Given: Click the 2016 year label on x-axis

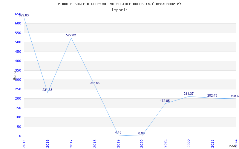Looking at the screenshot, I should [48, 143].
